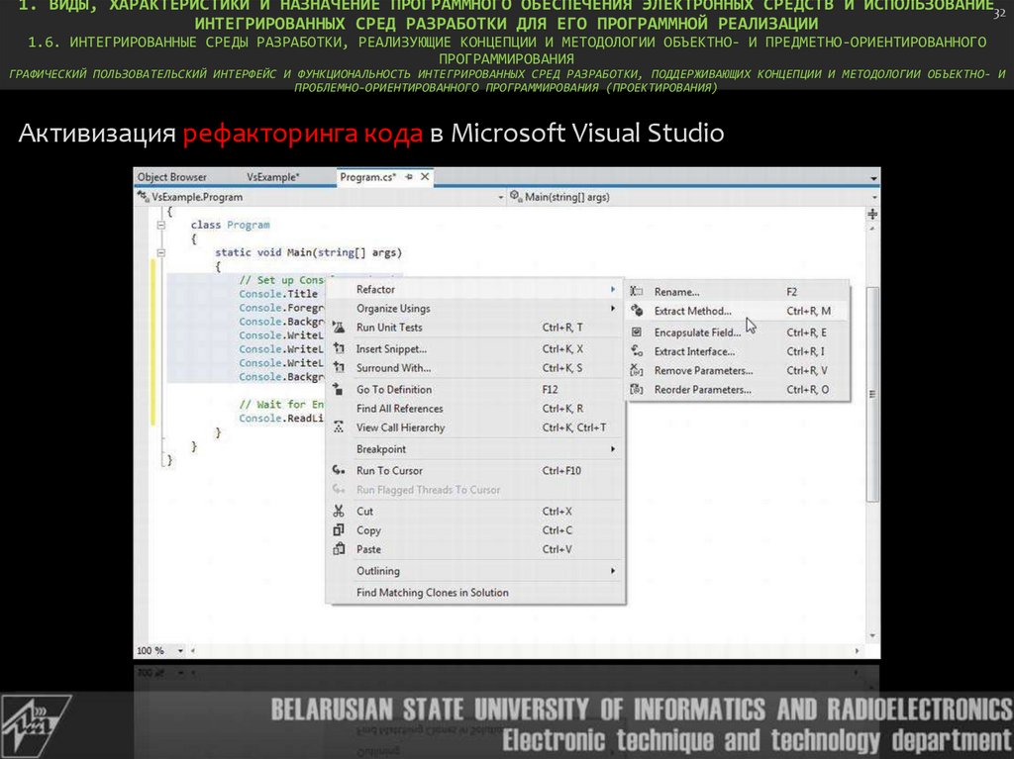Close the Program.cs tab

(x=425, y=176)
